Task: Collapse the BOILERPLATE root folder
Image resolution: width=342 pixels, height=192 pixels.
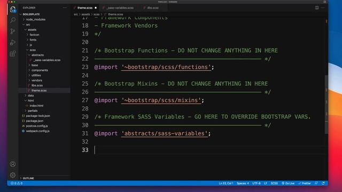Action: 31,14
